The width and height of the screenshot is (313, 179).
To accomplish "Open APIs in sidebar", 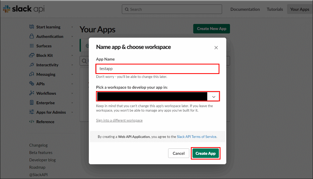I will click(40, 84).
